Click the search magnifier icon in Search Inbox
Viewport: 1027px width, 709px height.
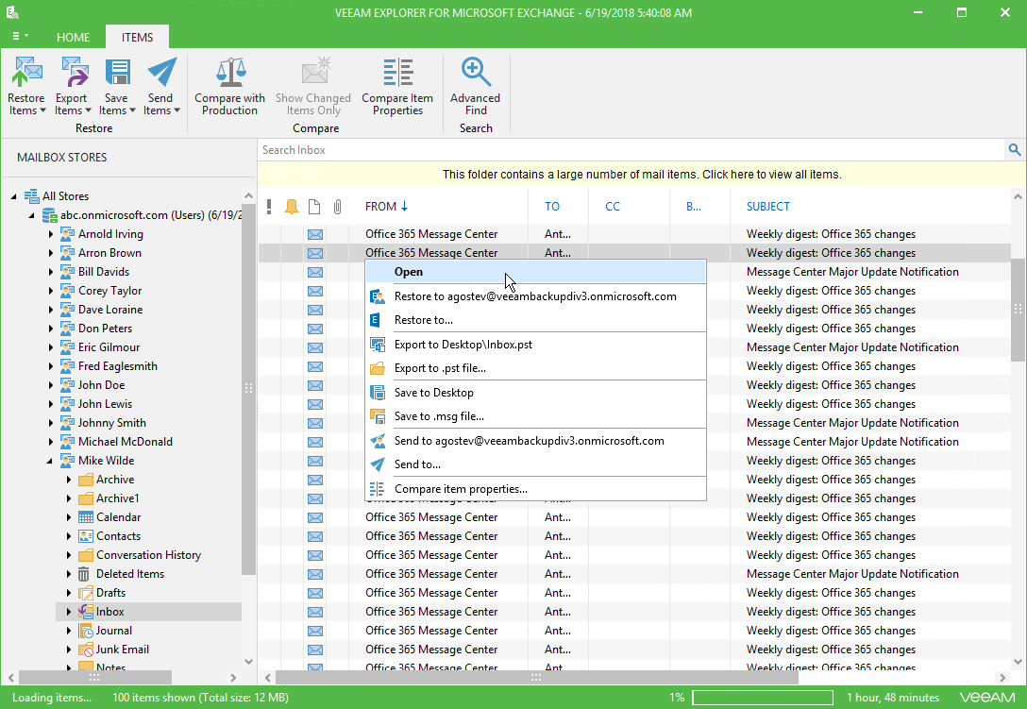(x=1015, y=149)
